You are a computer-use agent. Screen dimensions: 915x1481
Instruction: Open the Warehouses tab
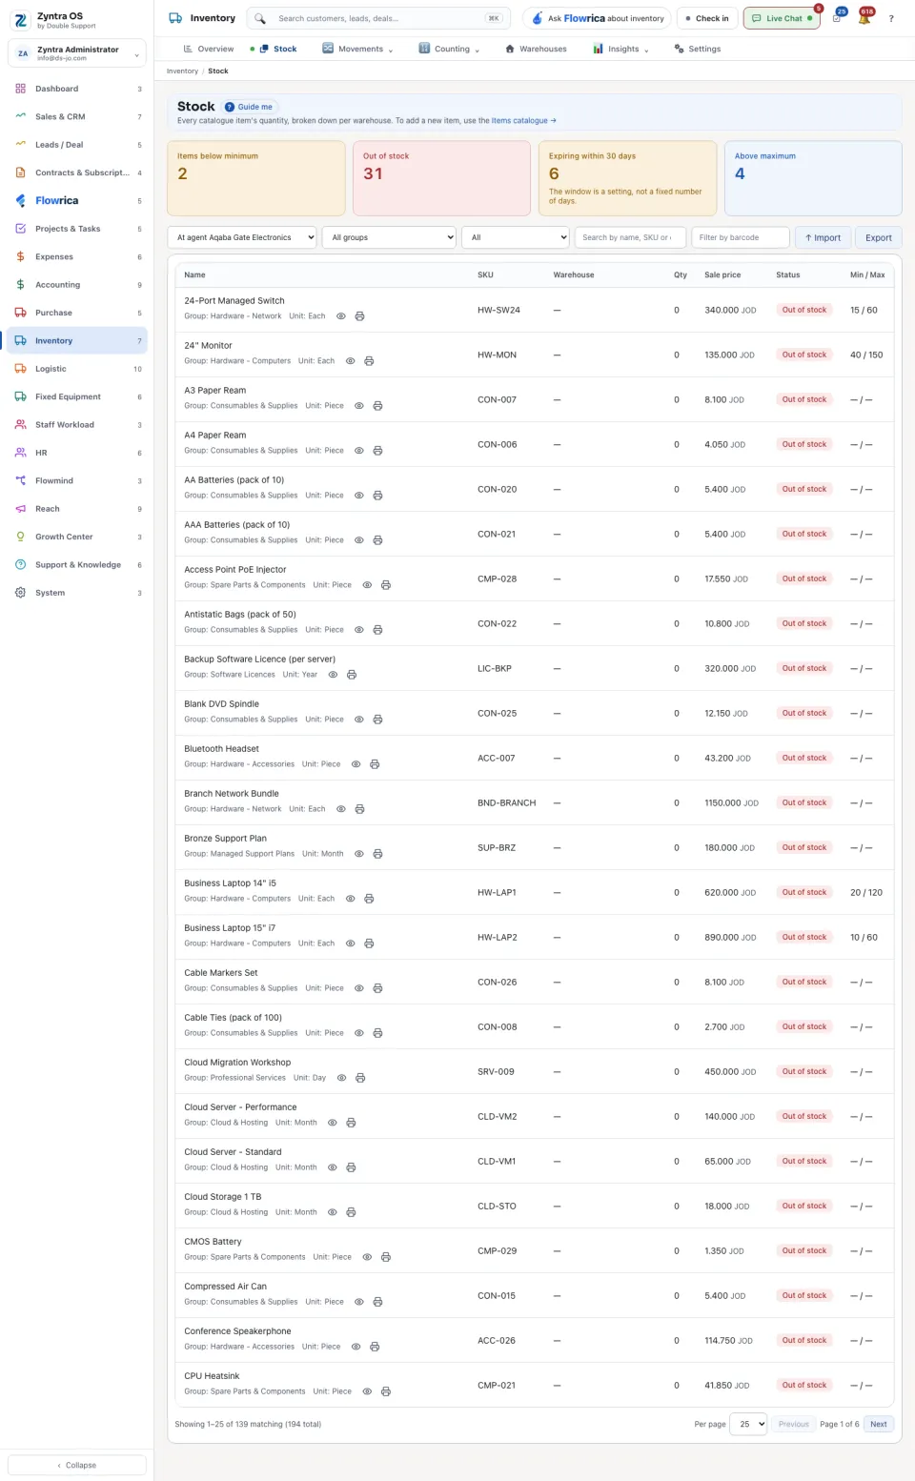(536, 49)
